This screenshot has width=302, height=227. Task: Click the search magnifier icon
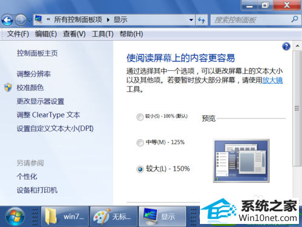(295, 19)
